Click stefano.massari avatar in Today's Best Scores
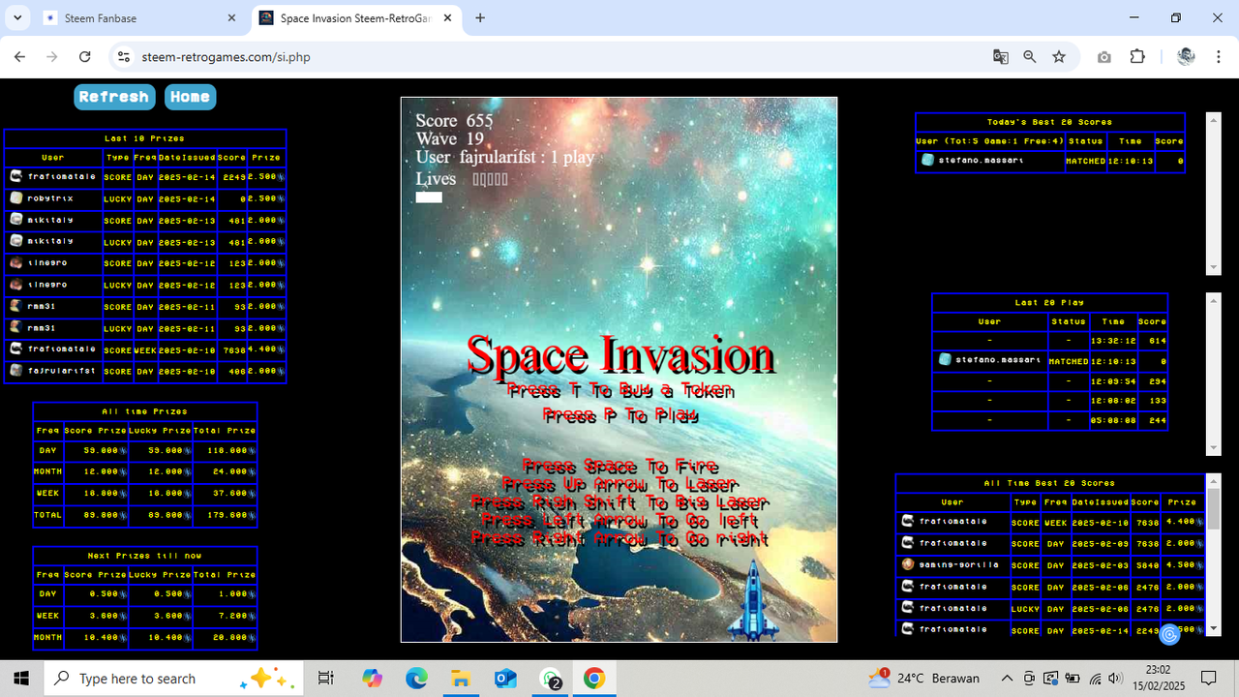The width and height of the screenshot is (1239, 697). 927,160
